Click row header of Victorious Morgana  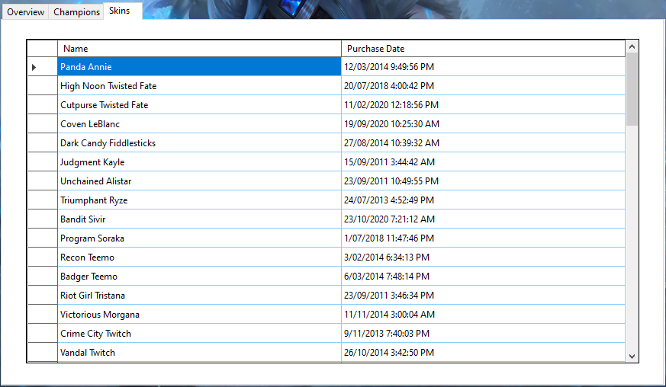click(43, 315)
